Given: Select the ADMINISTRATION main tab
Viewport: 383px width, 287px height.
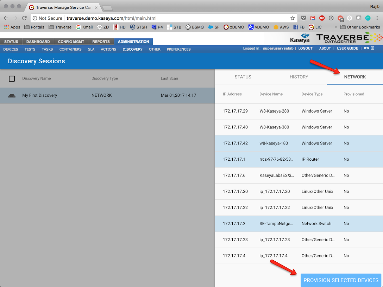Looking at the screenshot, I should pyautogui.click(x=133, y=42).
